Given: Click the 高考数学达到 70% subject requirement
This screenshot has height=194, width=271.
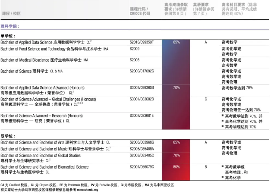Looking at the screenshot, I should [x=237, y=88].
